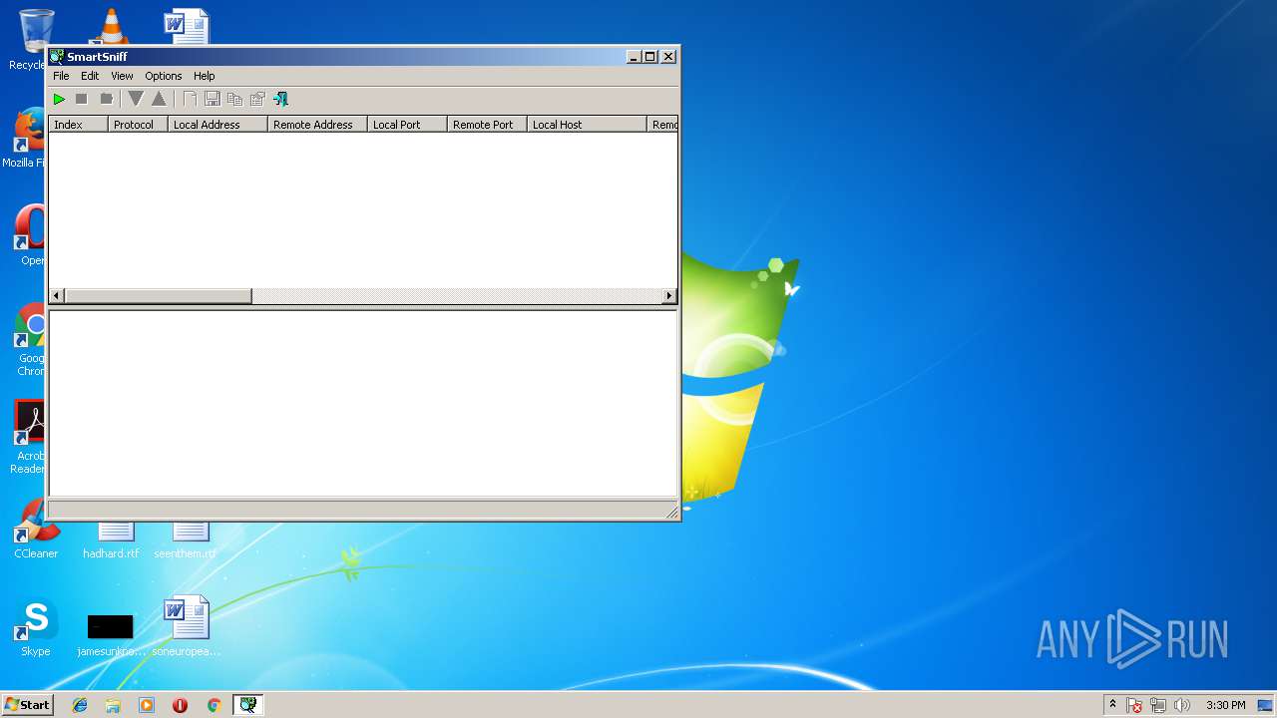Open the View menu

(x=122, y=76)
